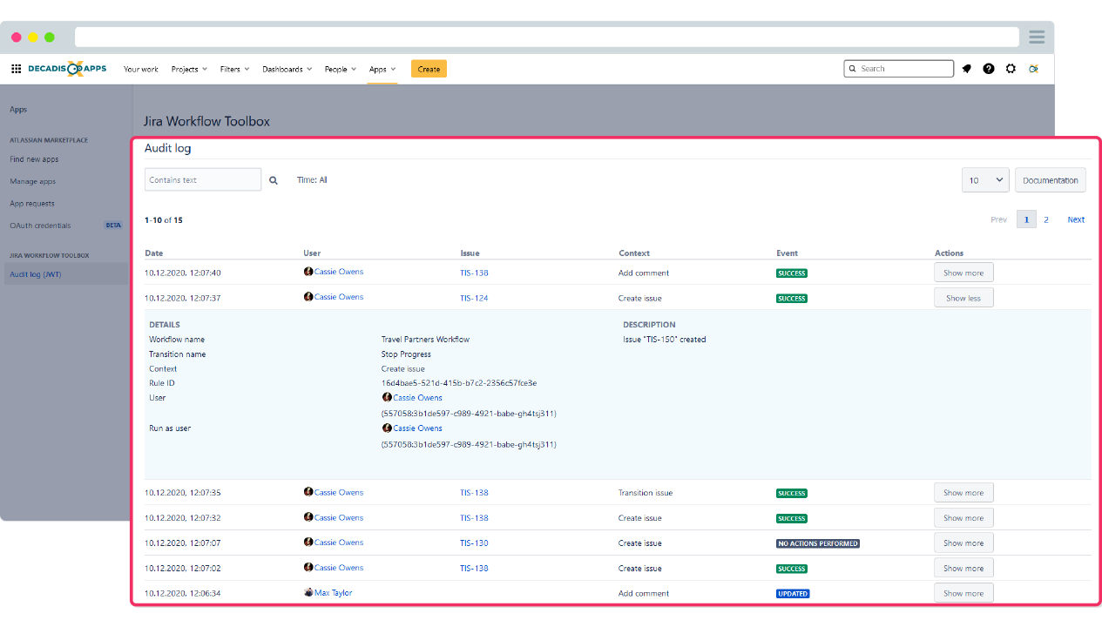The width and height of the screenshot is (1102, 627).
Task: Click Max Taylor avatar in 12:06:34 row
Action: point(308,592)
